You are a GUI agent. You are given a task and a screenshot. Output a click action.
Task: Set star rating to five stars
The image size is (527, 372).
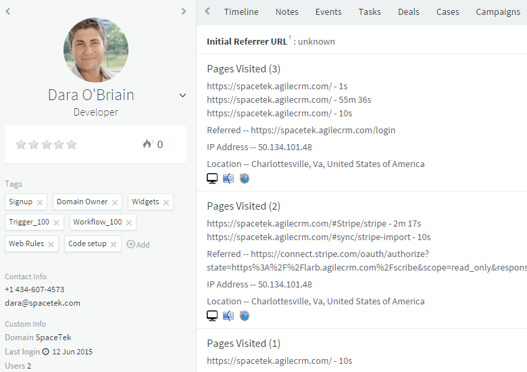[72, 145]
